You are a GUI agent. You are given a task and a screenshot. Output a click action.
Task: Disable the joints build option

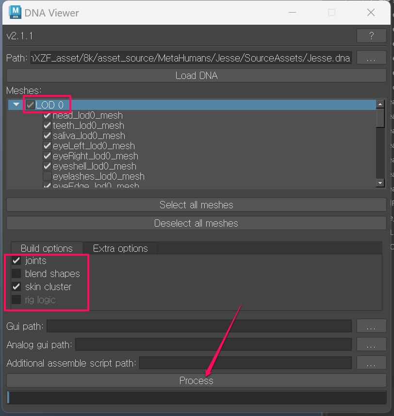(16, 261)
